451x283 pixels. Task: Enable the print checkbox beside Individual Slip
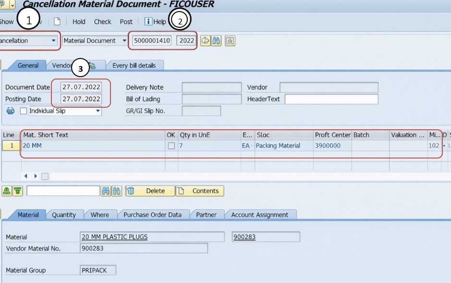[x=24, y=111]
